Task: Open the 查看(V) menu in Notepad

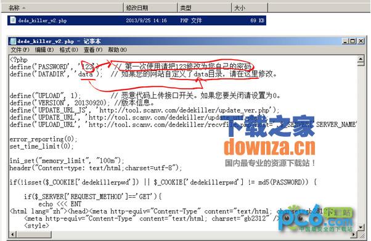Action: [93, 50]
